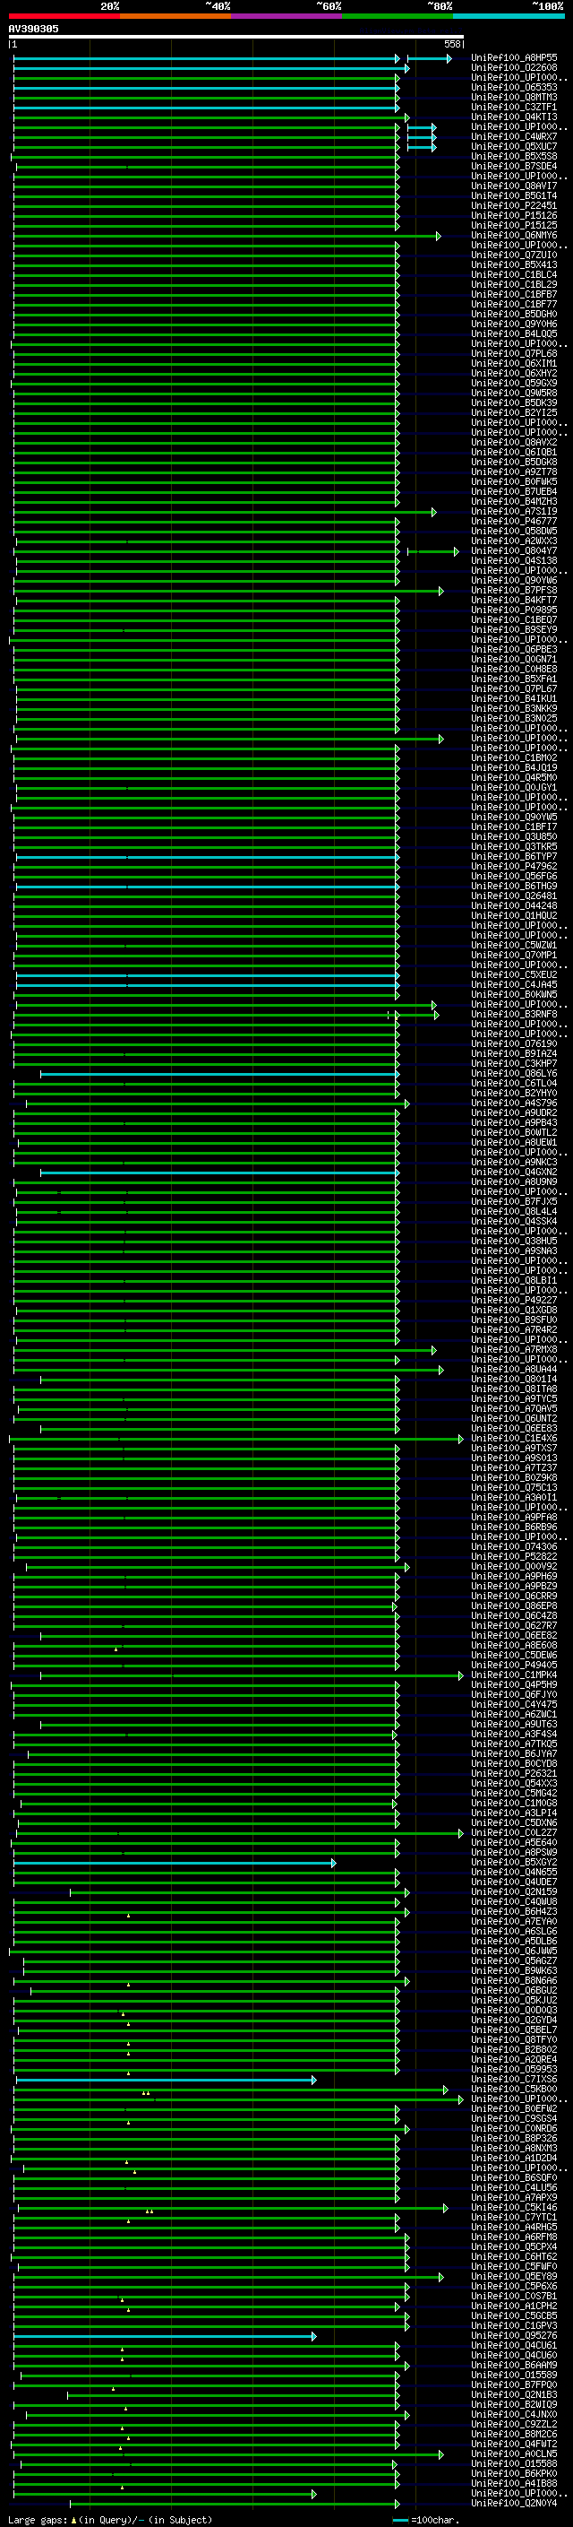This screenshot has height=2527, width=573.
Task: Select the UniRef100_A4S796 label
Action: 514,1103
